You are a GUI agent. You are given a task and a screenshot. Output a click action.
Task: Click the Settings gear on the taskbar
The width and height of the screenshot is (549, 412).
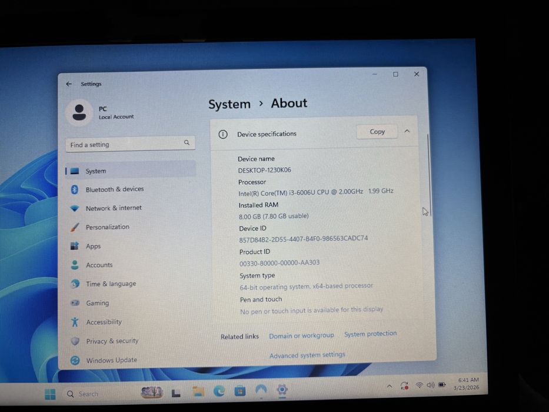pyautogui.click(x=282, y=389)
